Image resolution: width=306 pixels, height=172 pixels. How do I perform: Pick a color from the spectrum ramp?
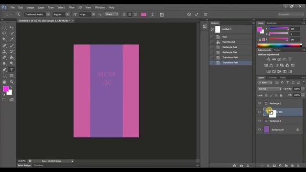click(x=279, y=45)
